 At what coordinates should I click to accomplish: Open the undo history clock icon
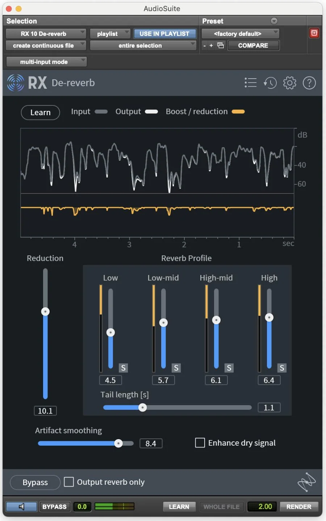[270, 83]
